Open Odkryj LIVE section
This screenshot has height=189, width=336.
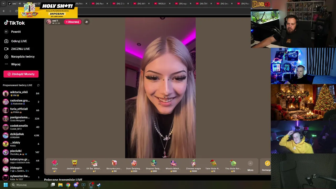pyautogui.click(x=16, y=41)
